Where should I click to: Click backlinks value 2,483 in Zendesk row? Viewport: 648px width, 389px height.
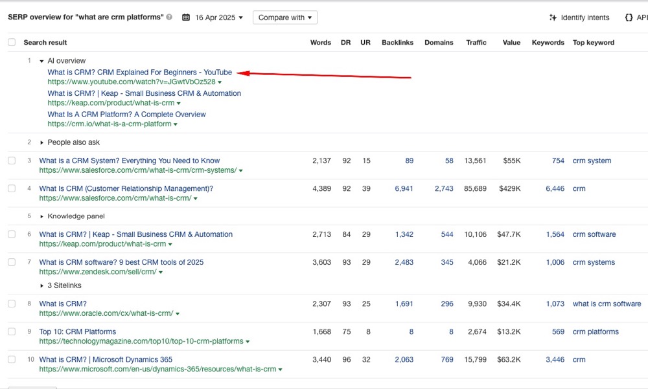[404, 262]
